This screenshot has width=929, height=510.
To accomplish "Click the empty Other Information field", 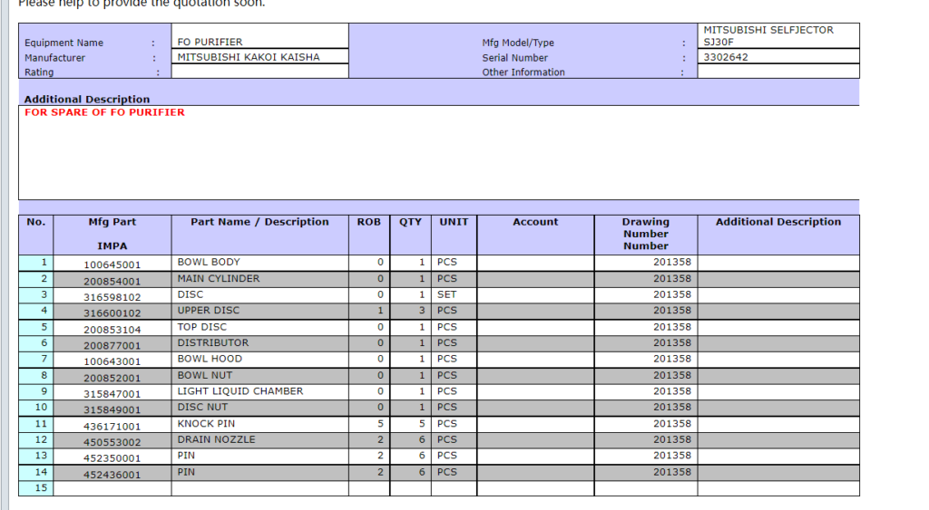I will click(x=777, y=72).
